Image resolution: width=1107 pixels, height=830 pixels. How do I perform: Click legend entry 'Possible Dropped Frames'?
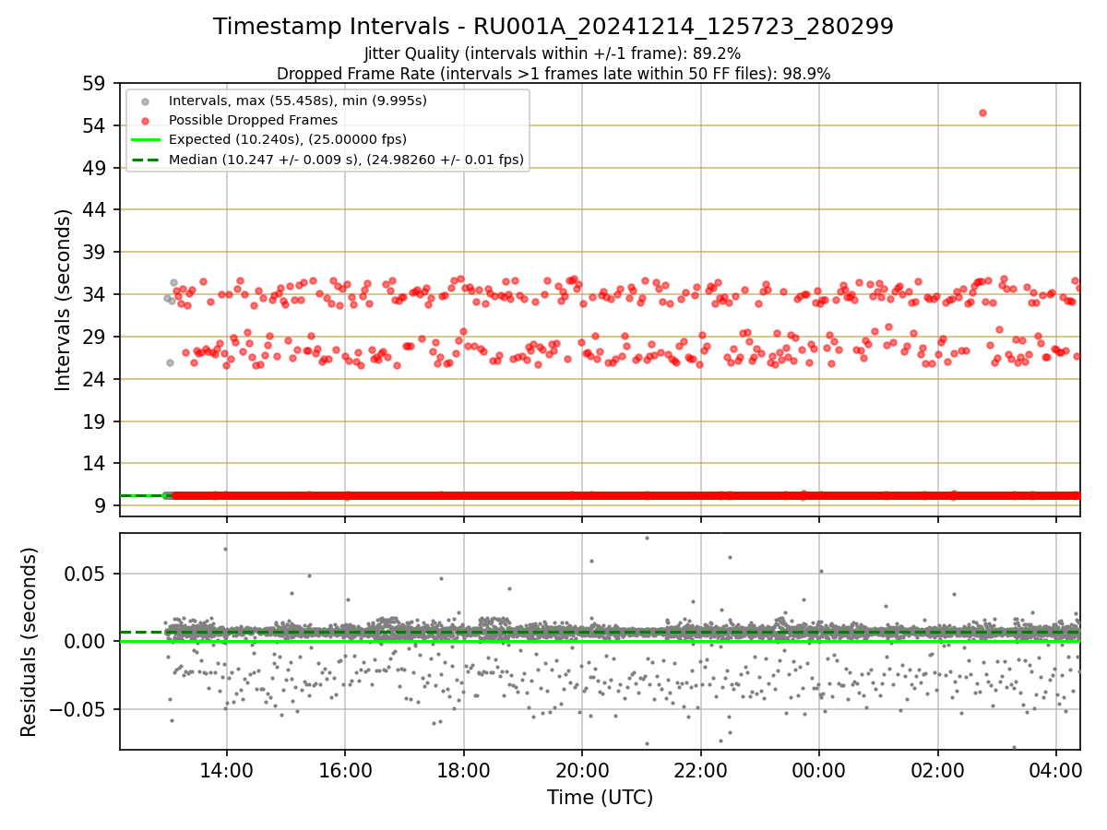(x=253, y=120)
